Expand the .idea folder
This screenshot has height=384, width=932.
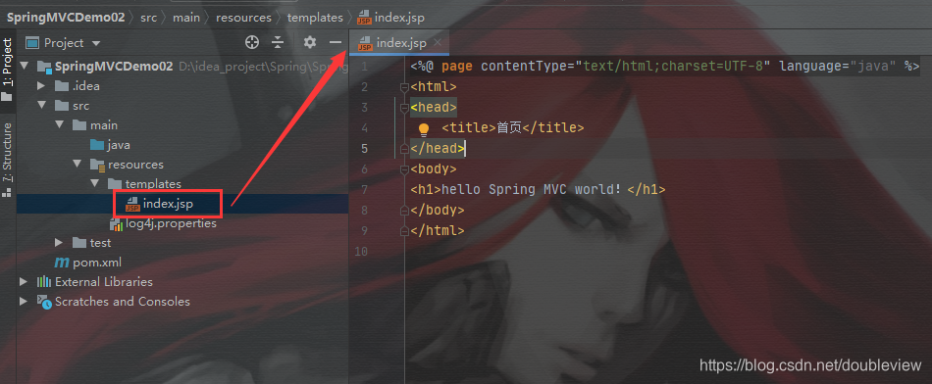(41, 85)
